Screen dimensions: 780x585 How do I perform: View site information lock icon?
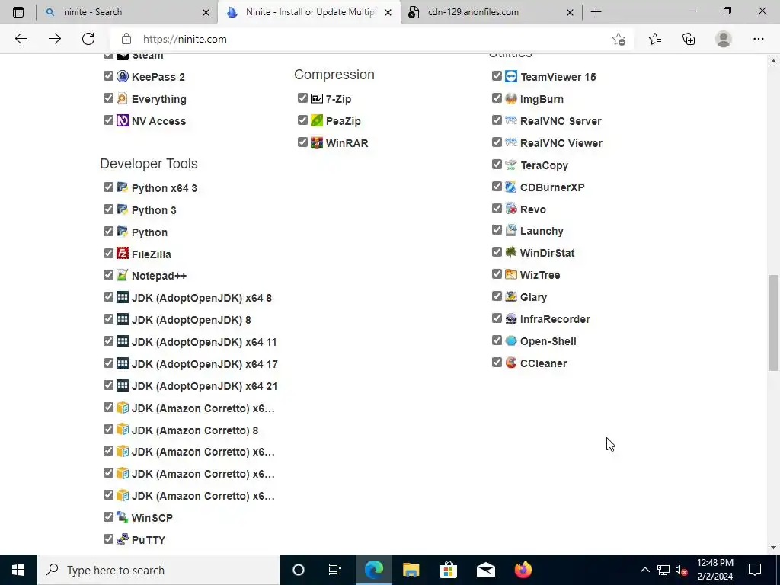[x=126, y=39]
